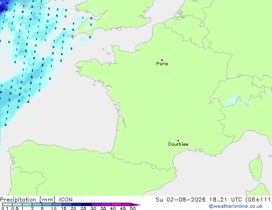272x210 pixels.
Task: Pick the 30–35 mm purple legend swatch
Action: click(97, 204)
